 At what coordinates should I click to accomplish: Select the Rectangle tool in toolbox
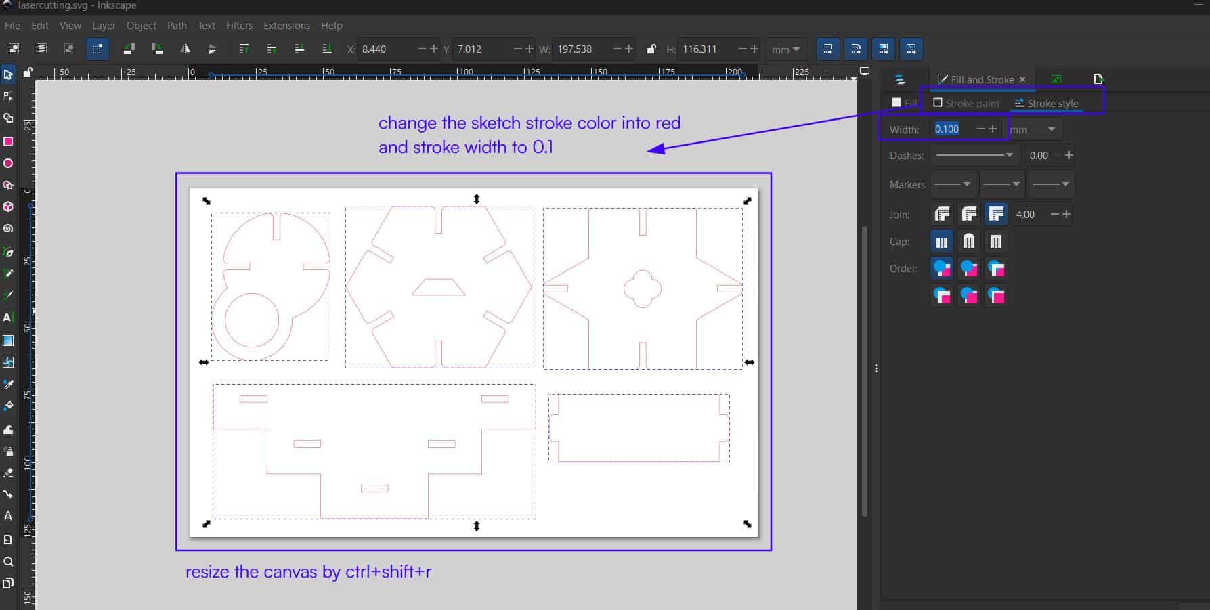(x=8, y=141)
